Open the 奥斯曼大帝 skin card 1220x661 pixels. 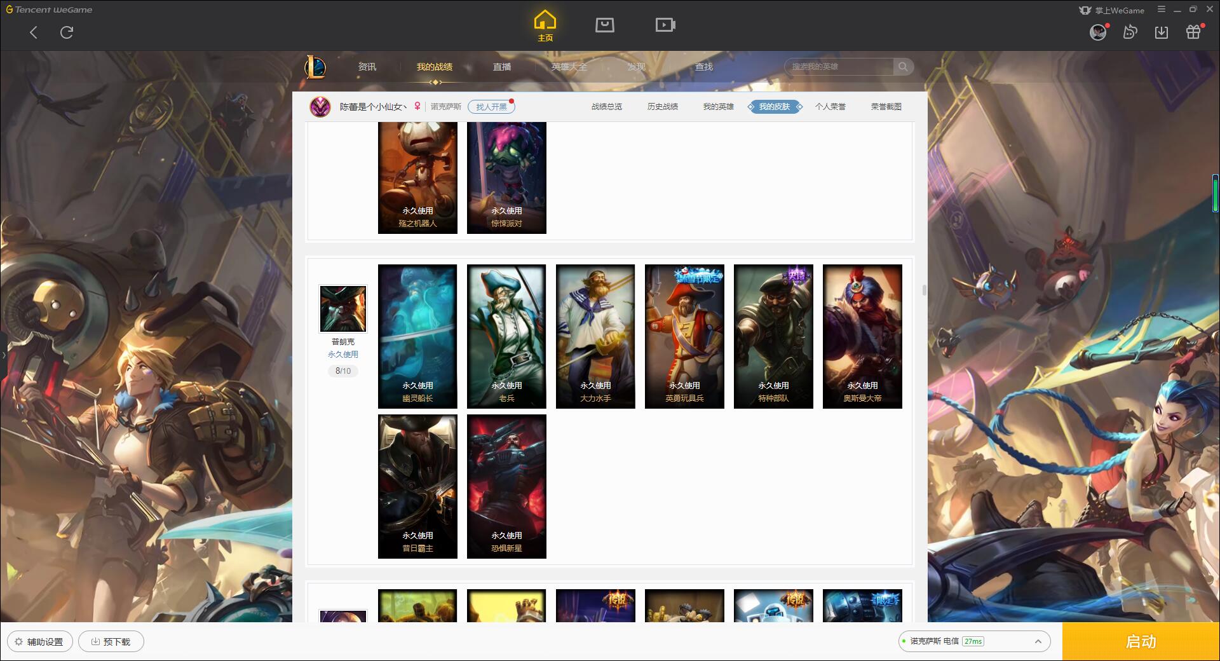coord(862,336)
